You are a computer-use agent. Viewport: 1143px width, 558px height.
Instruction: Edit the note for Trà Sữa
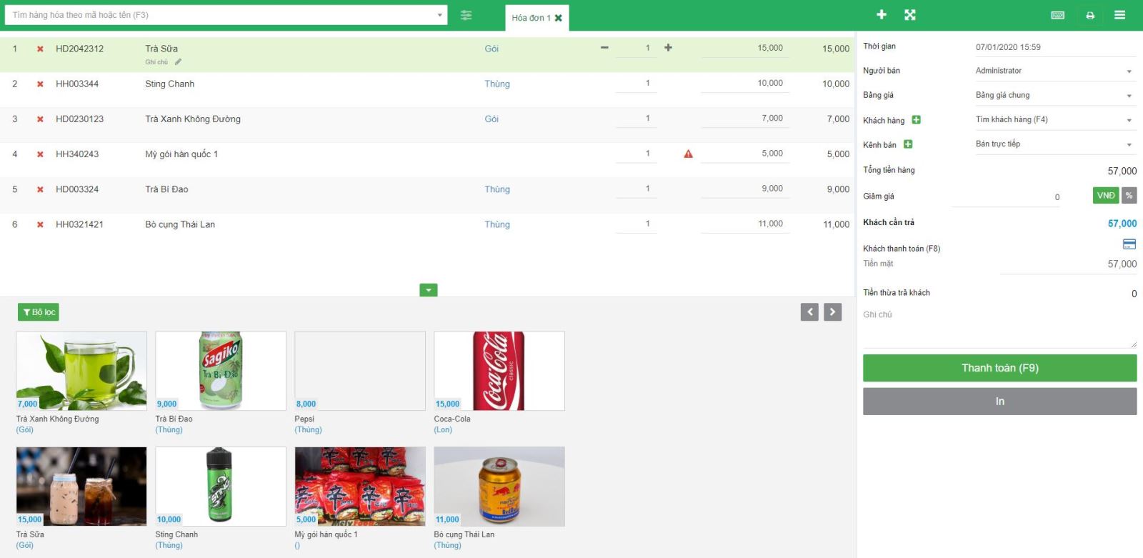pos(178,62)
